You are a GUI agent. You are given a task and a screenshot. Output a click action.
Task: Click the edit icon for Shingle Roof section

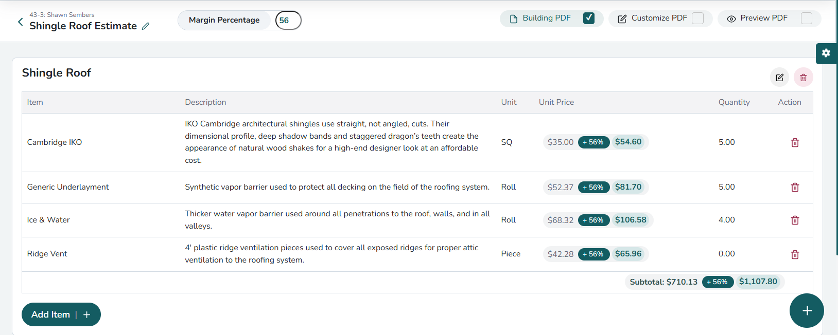tap(779, 78)
